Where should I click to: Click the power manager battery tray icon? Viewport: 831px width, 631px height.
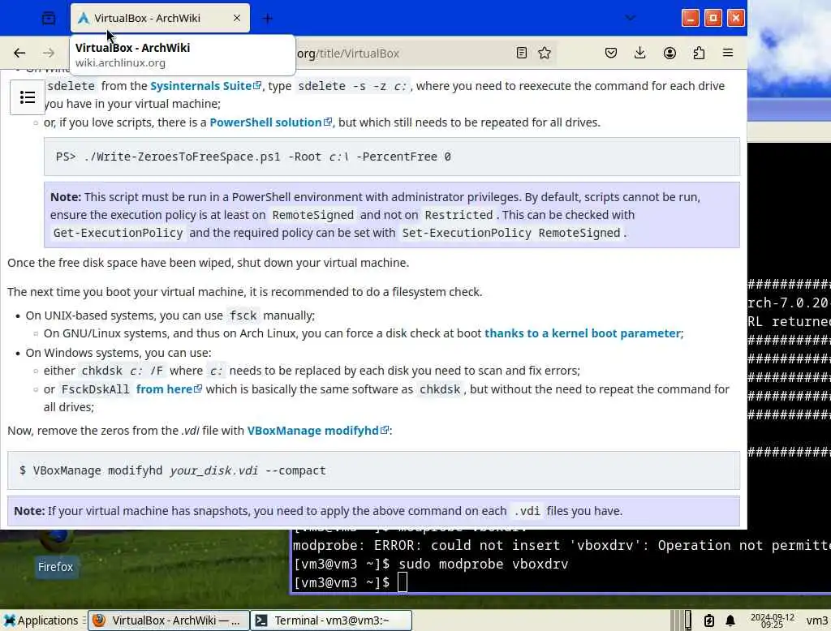[709, 620]
